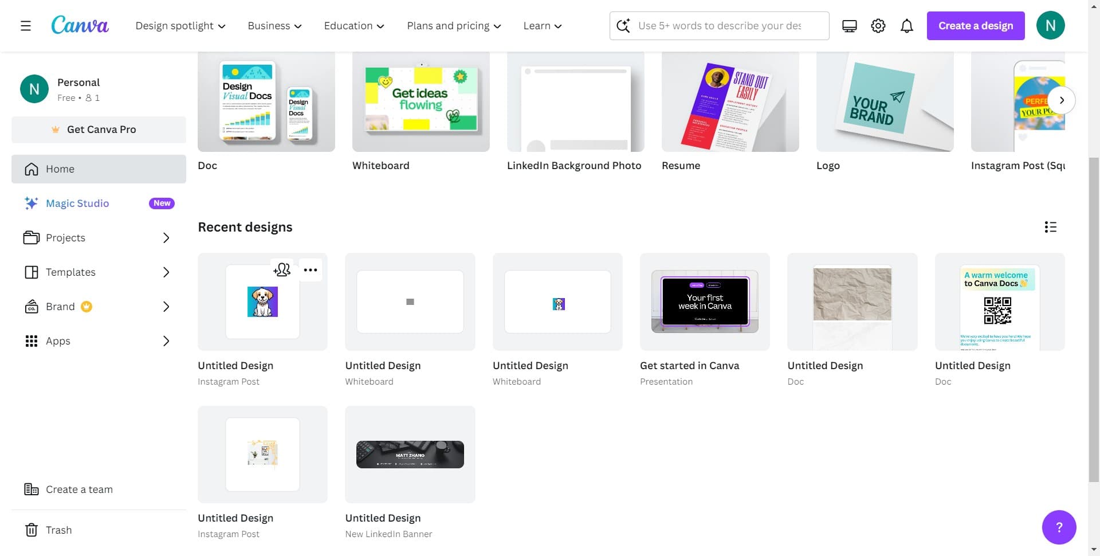Expand the Business menu
The height and width of the screenshot is (556, 1100).
[274, 26]
